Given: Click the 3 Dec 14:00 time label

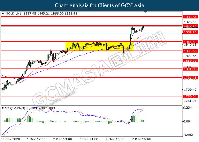Looking at the screenshot, I should click(x=89, y=139).
